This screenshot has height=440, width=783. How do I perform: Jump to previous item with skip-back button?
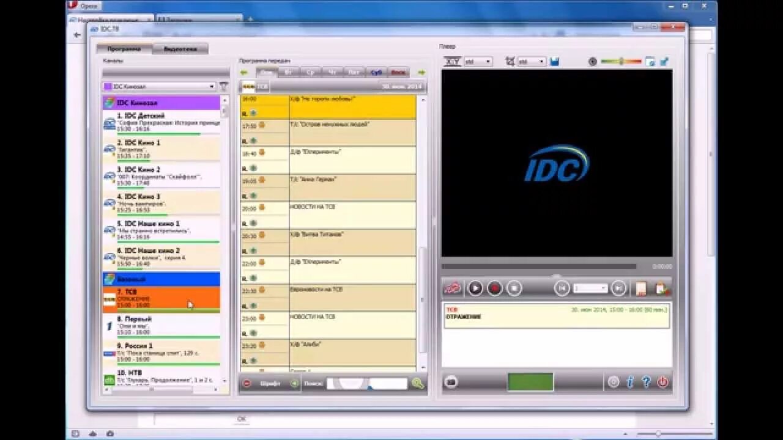pyautogui.click(x=562, y=288)
